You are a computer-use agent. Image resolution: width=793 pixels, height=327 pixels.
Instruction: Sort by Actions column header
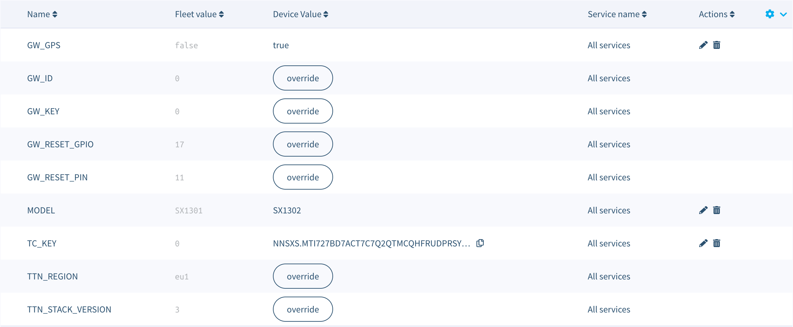tap(717, 14)
